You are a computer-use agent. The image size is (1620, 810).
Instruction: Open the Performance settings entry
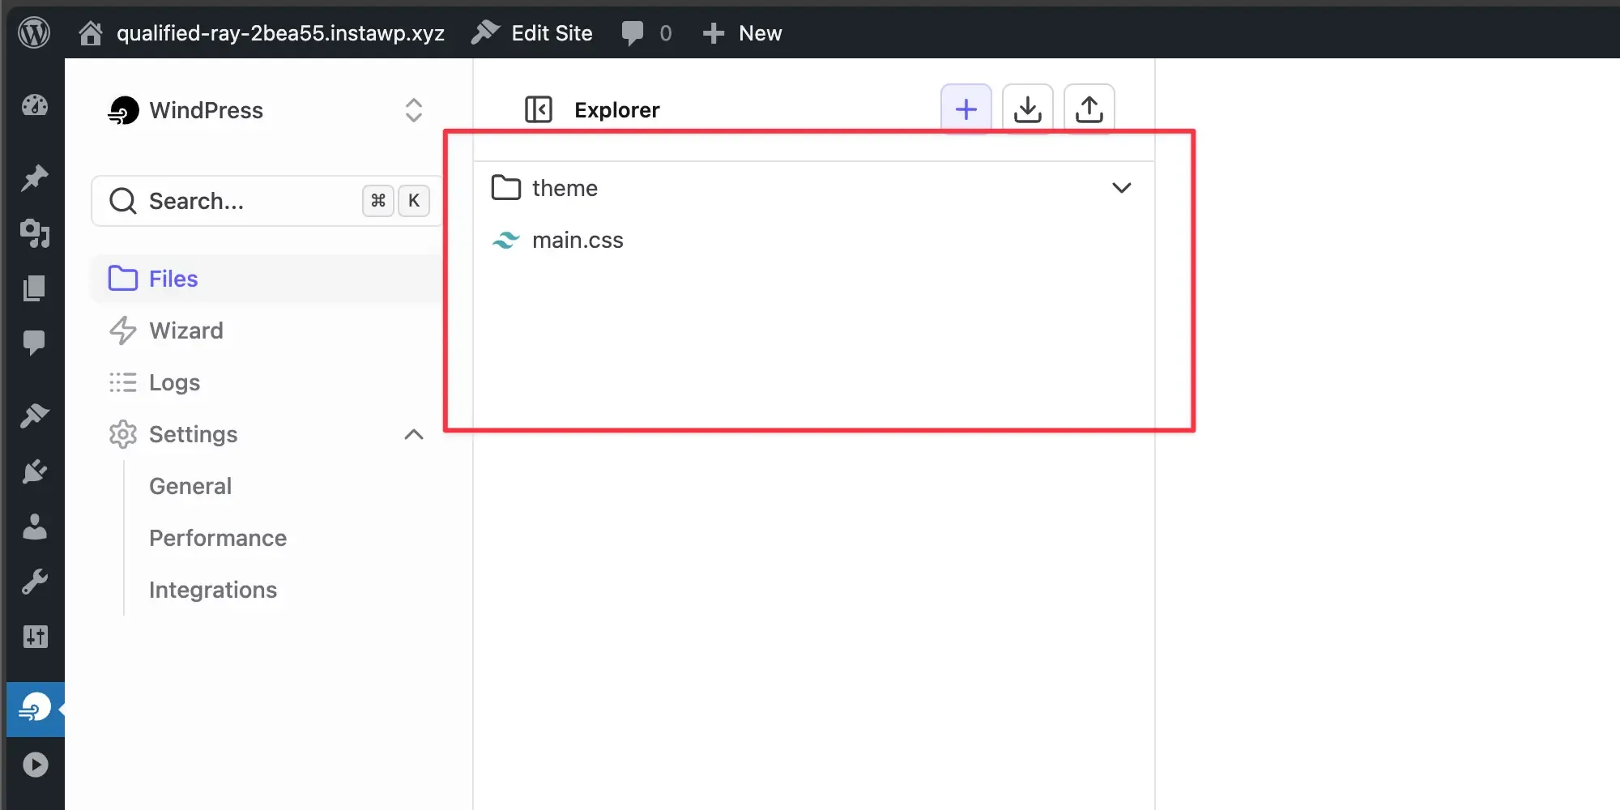(217, 538)
